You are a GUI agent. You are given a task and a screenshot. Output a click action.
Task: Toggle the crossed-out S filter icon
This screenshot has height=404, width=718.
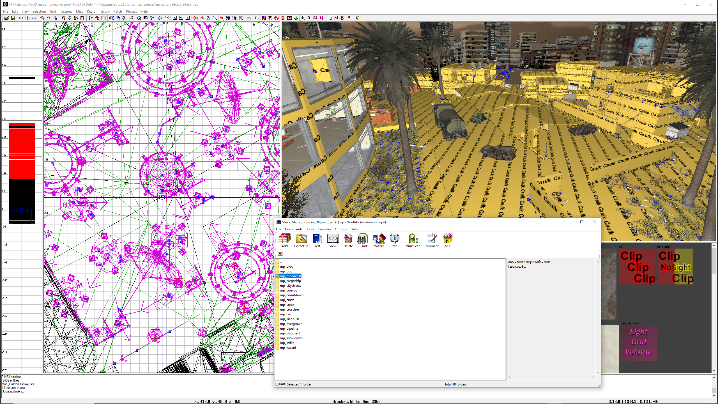(x=277, y=18)
